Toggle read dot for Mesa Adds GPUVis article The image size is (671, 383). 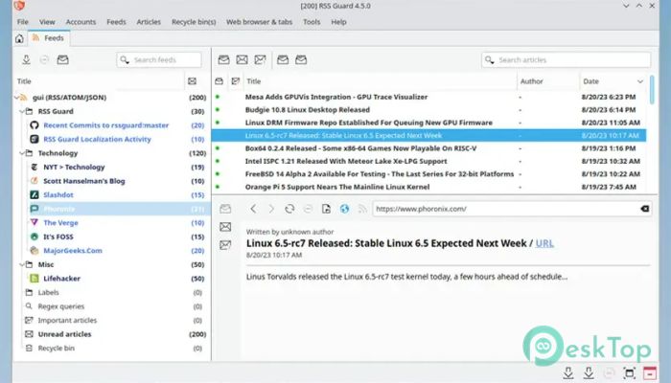point(218,97)
